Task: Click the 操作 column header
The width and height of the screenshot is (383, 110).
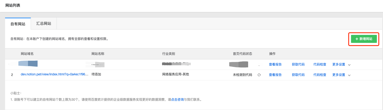Action: click(272, 54)
